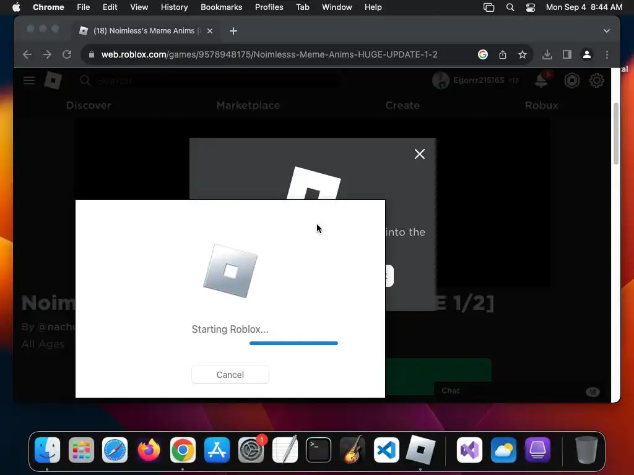This screenshot has height=475, width=634.
Task: Open Visual Studio from the Dock
Action: tap(469, 450)
